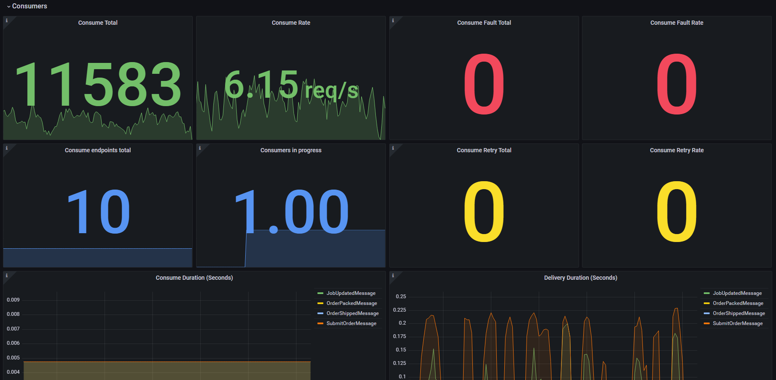Open info icon on Consumers in progress panel
This screenshot has width=776, height=380.
point(199,148)
